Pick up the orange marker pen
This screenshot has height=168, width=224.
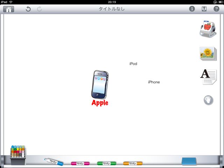tap(133, 163)
